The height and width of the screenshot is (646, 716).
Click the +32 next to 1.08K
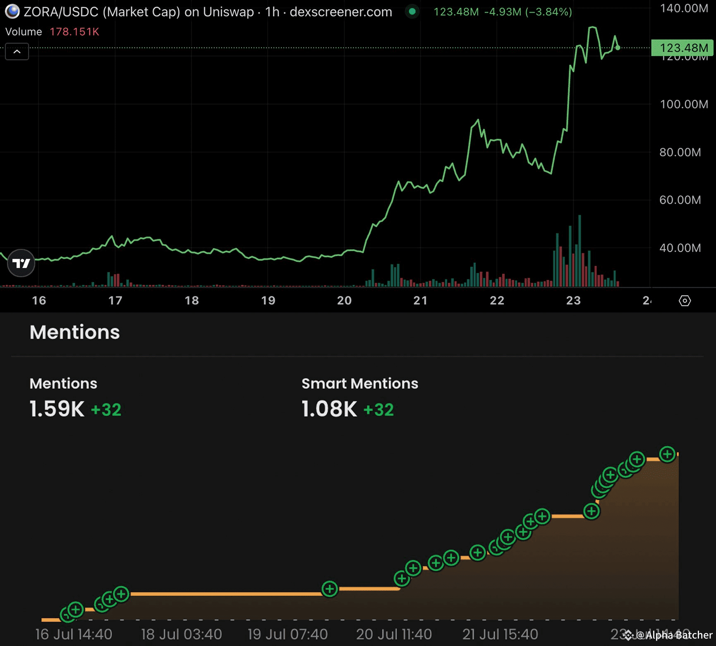[378, 410]
